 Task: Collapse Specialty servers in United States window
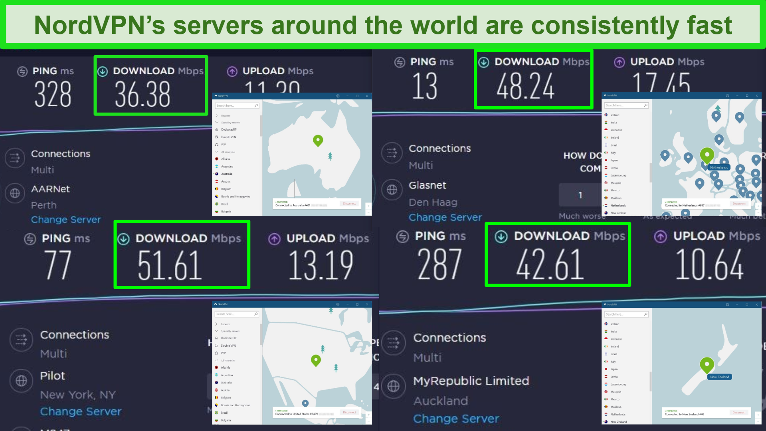217,331
